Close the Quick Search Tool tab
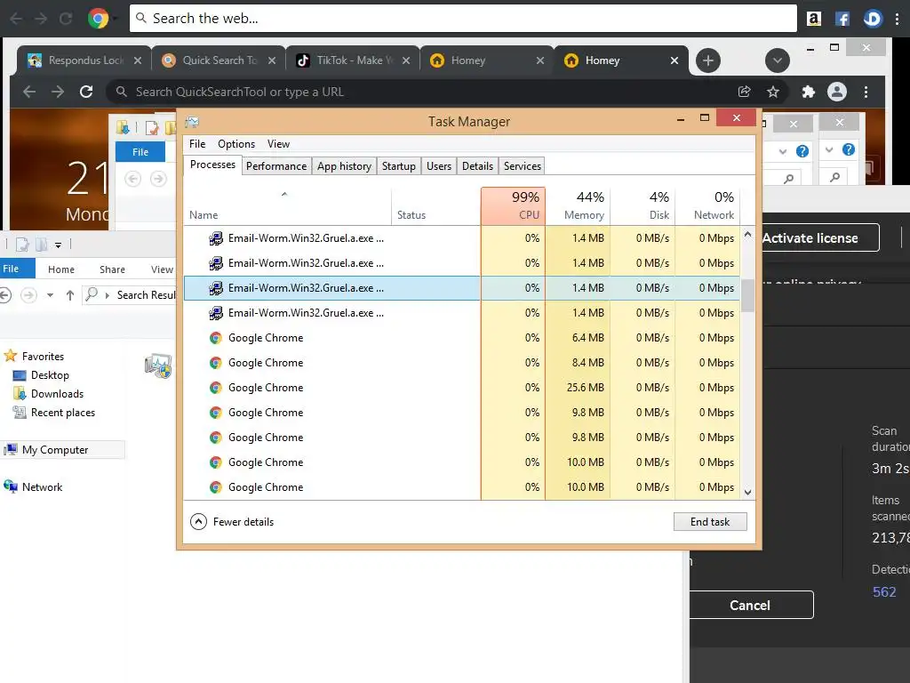 (272, 60)
